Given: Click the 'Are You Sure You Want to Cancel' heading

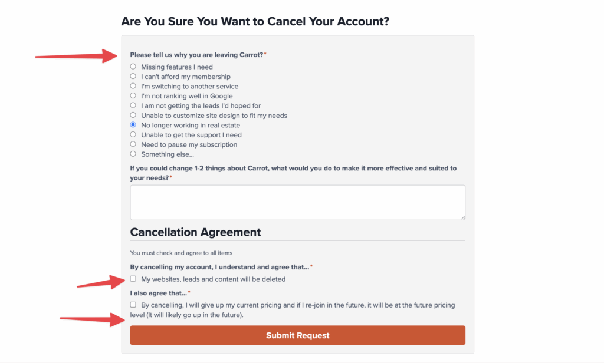Looking at the screenshot, I should [255, 22].
